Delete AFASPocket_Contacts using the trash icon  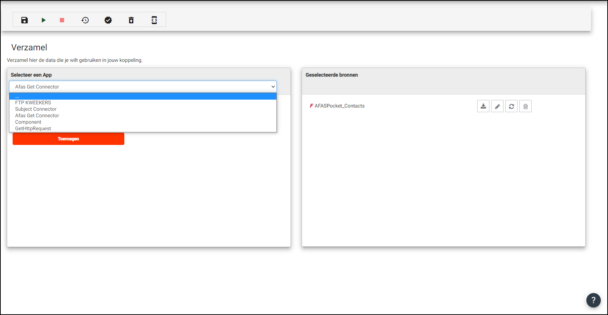pyautogui.click(x=525, y=106)
